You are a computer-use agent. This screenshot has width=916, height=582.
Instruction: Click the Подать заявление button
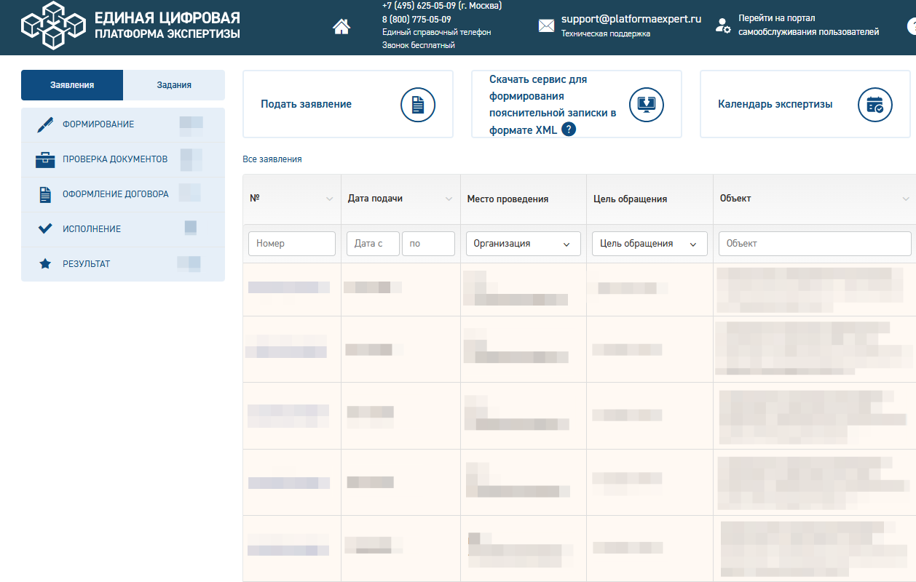click(306, 104)
